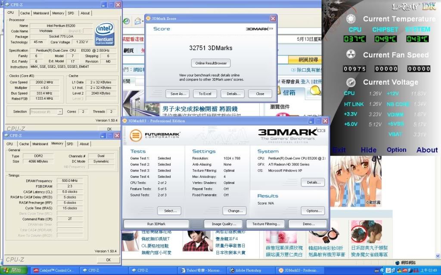Click the hair bun product thumbnail

(366, 232)
